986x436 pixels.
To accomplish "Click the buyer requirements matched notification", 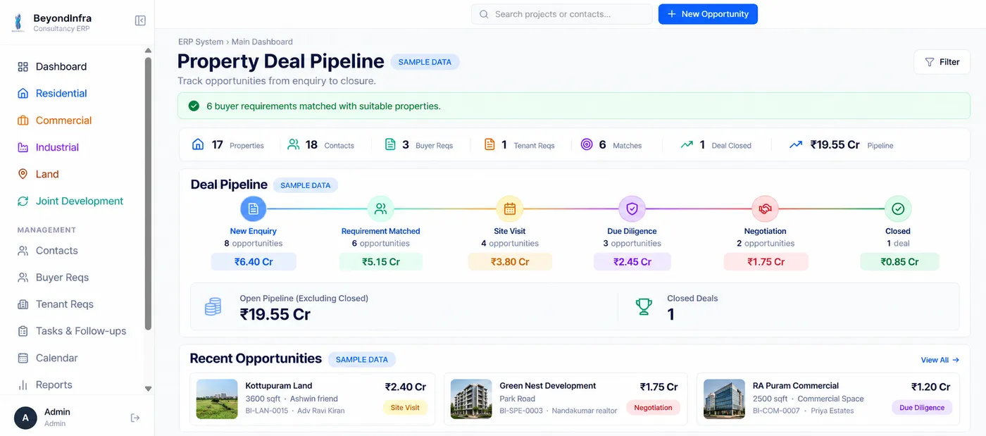I will click(574, 106).
